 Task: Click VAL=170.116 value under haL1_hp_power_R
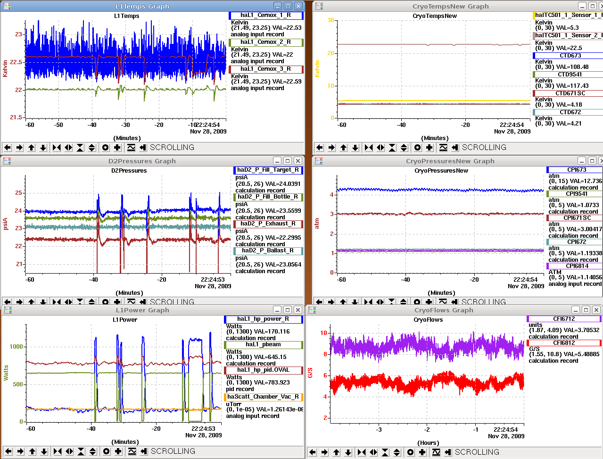point(272,332)
